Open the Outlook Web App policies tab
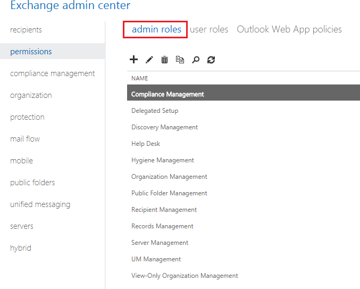This screenshot has width=360, height=289. 289,29
